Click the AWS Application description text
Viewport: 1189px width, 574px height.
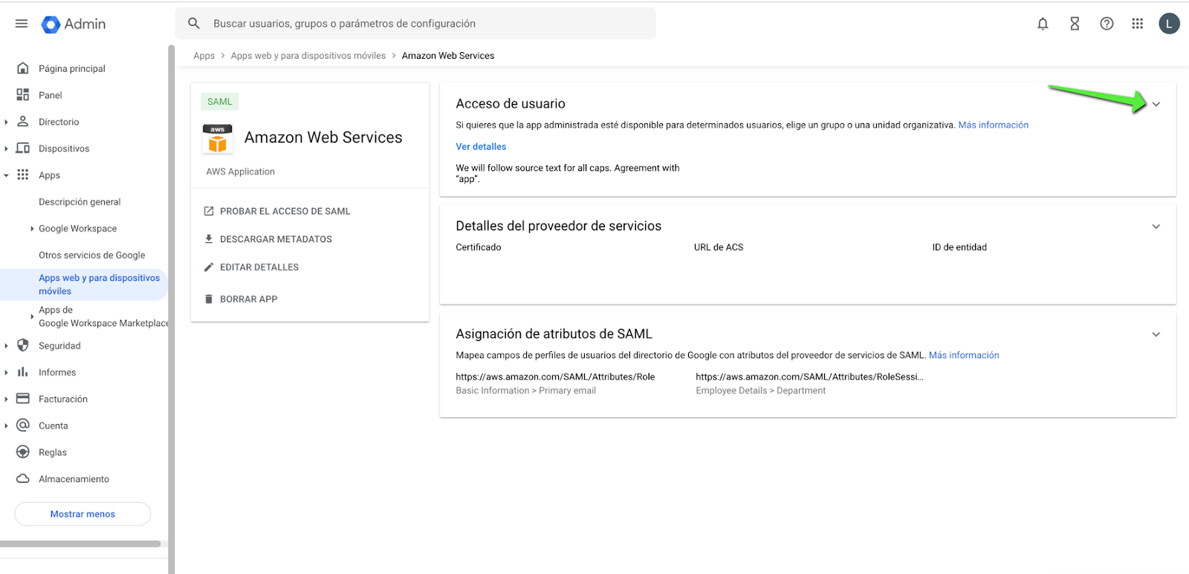click(x=240, y=172)
